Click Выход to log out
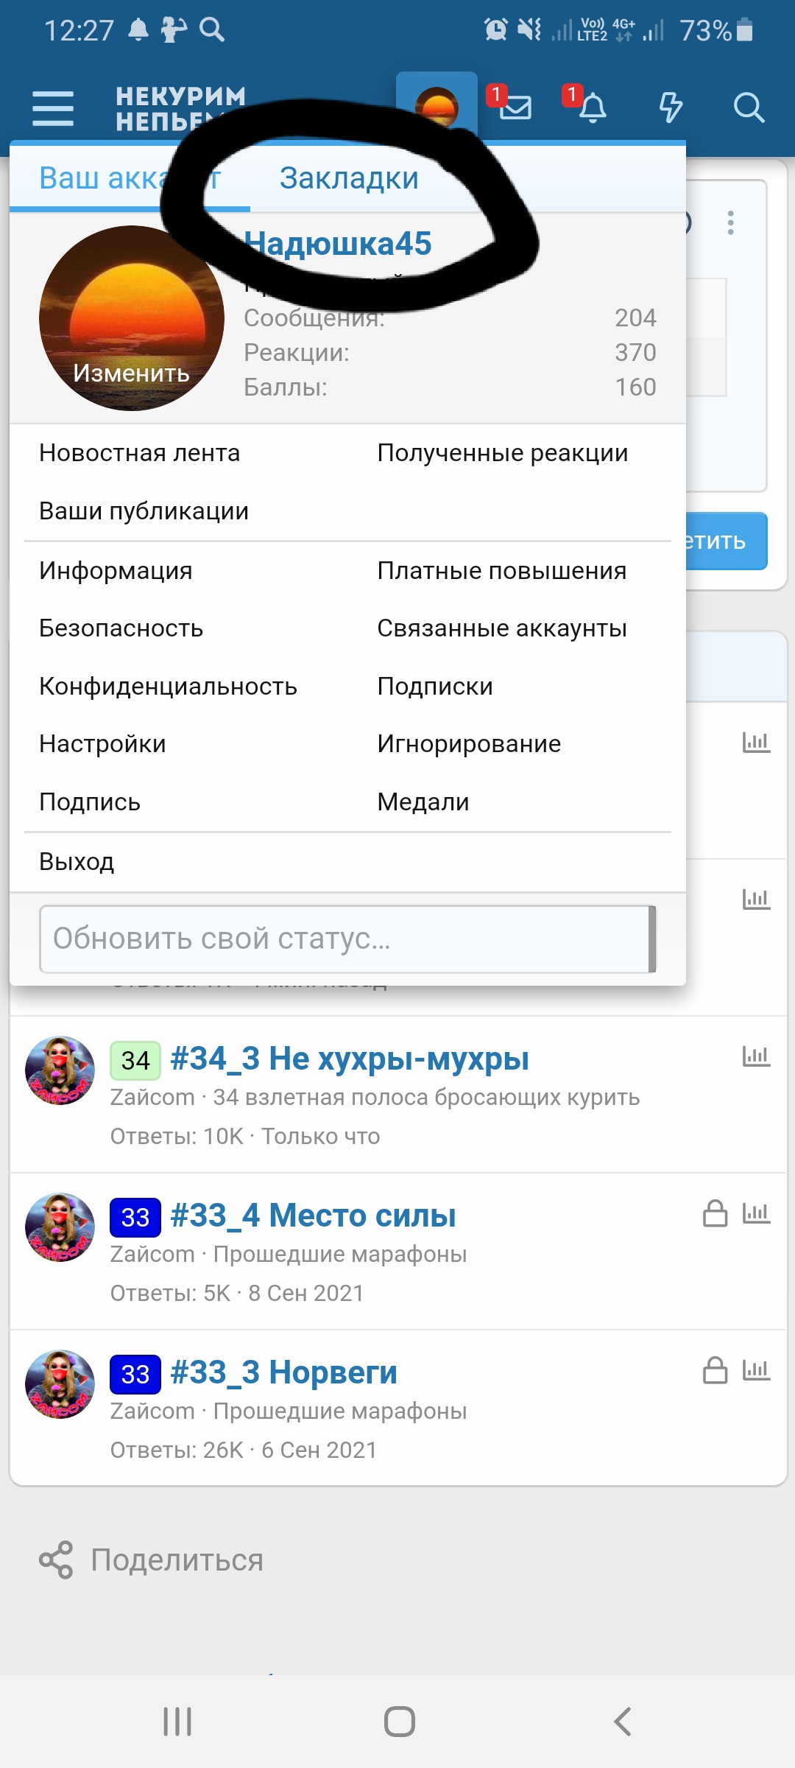This screenshot has width=795, height=1768. [77, 862]
